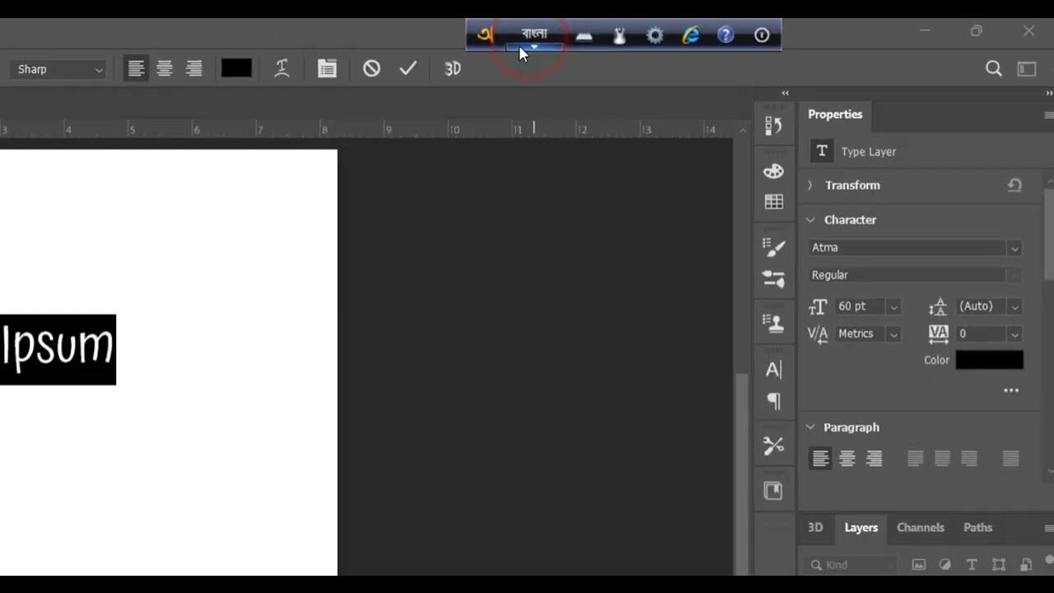Click the বাংলা language toggle button
The width and height of the screenshot is (1054, 593).
click(534, 35)
